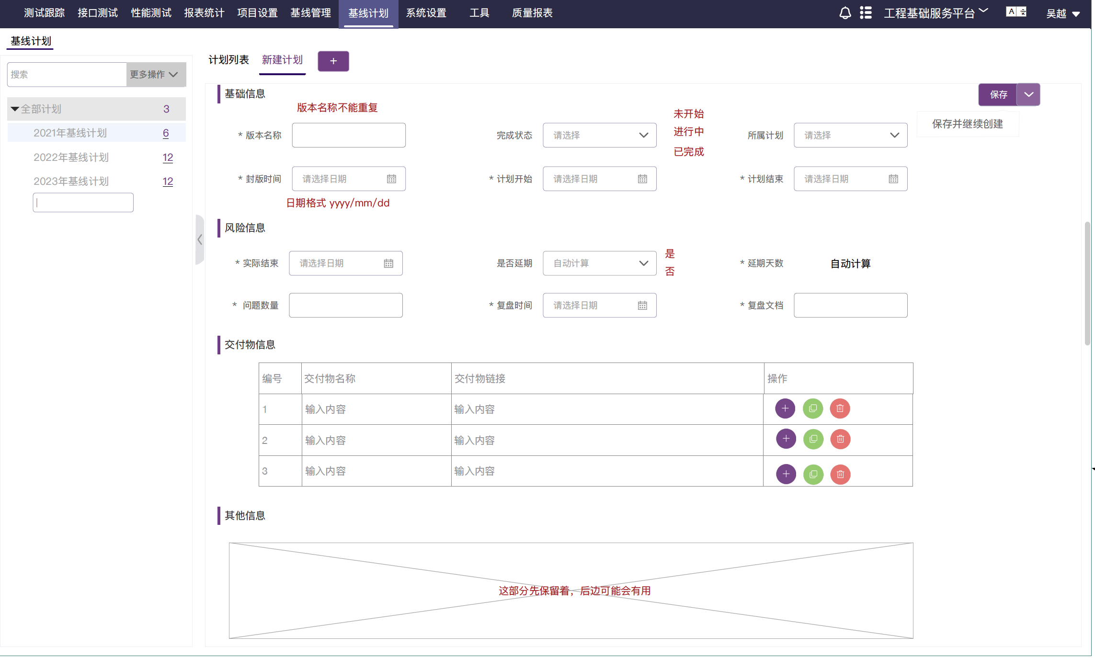Click the 版本名称 input field
This screenshot has height=658, width=1095.
(349, 135)
